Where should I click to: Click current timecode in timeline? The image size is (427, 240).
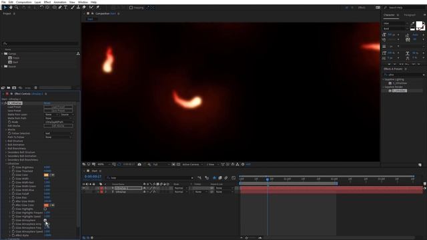pos(93,177)
